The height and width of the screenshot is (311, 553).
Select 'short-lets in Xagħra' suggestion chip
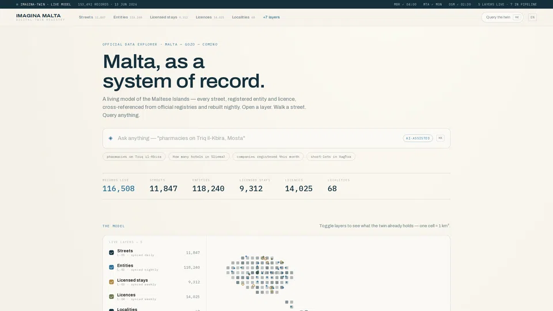(331, 157)
